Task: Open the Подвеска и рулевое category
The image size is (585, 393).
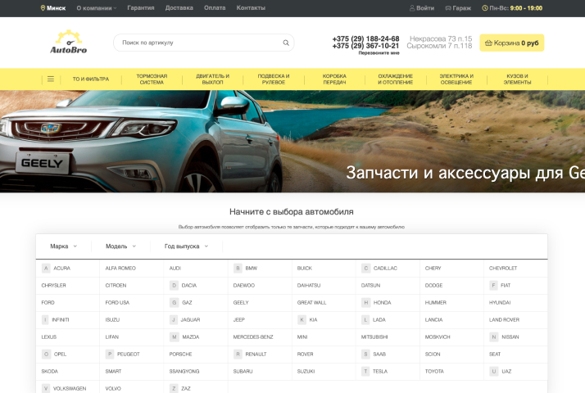Action: 273,79
